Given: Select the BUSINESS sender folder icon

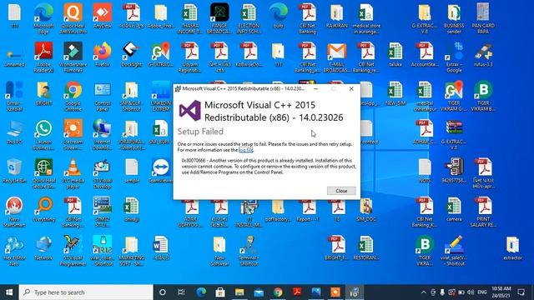Looking at the screenshot, I should (454, 18).
